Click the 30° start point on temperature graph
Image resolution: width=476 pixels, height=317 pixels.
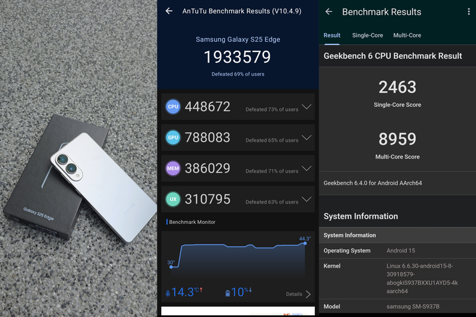[x=171, y=267]
